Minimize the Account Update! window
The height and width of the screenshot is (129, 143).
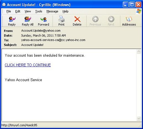[126, 5]
